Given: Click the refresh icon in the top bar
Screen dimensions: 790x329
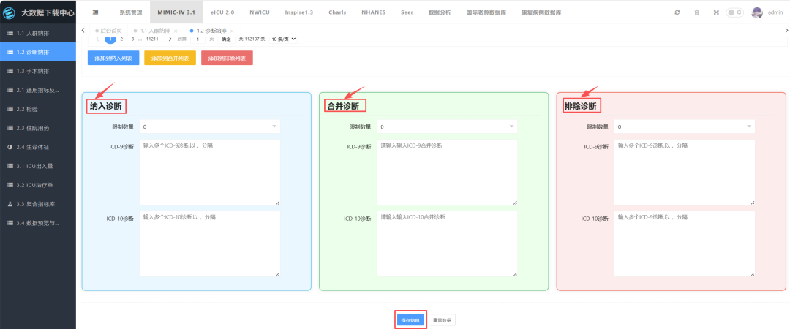Looking at the screenshot, I should coord(677,12).
